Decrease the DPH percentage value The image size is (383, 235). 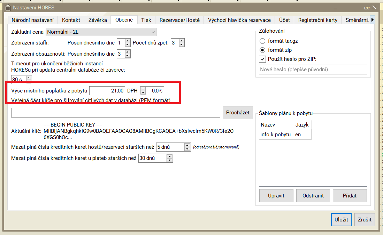pos(143,93)
